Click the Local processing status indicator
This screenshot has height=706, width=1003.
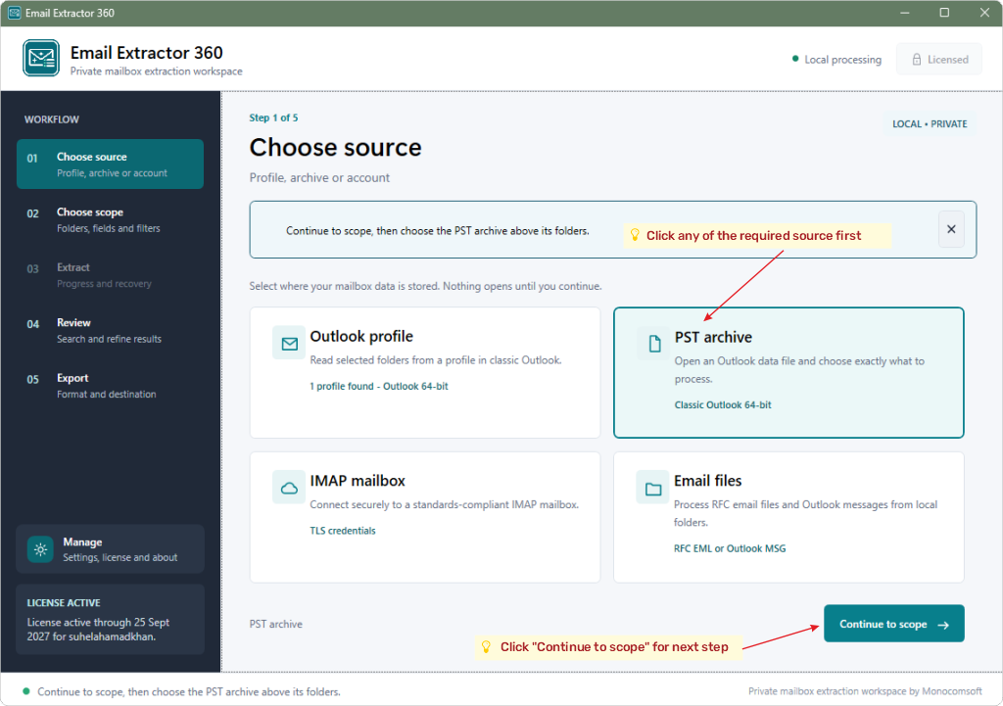pos(836,60)
